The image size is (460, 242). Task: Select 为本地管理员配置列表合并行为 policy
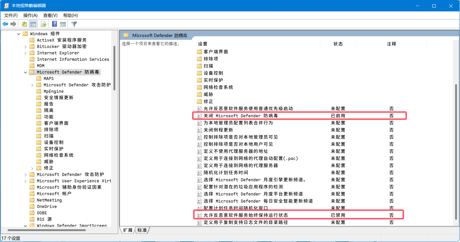[x=238, y=123]
